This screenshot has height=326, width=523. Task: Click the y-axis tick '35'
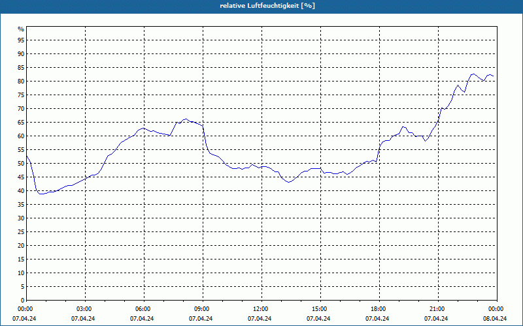tap(21, 205)
